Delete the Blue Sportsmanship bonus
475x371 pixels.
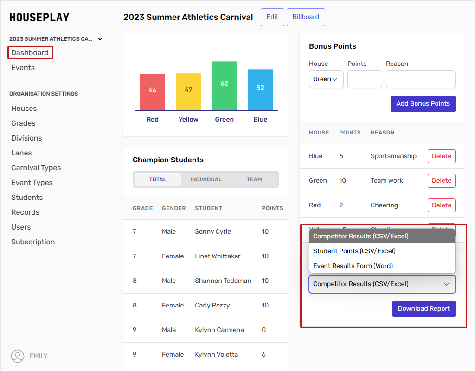[441, 156]
